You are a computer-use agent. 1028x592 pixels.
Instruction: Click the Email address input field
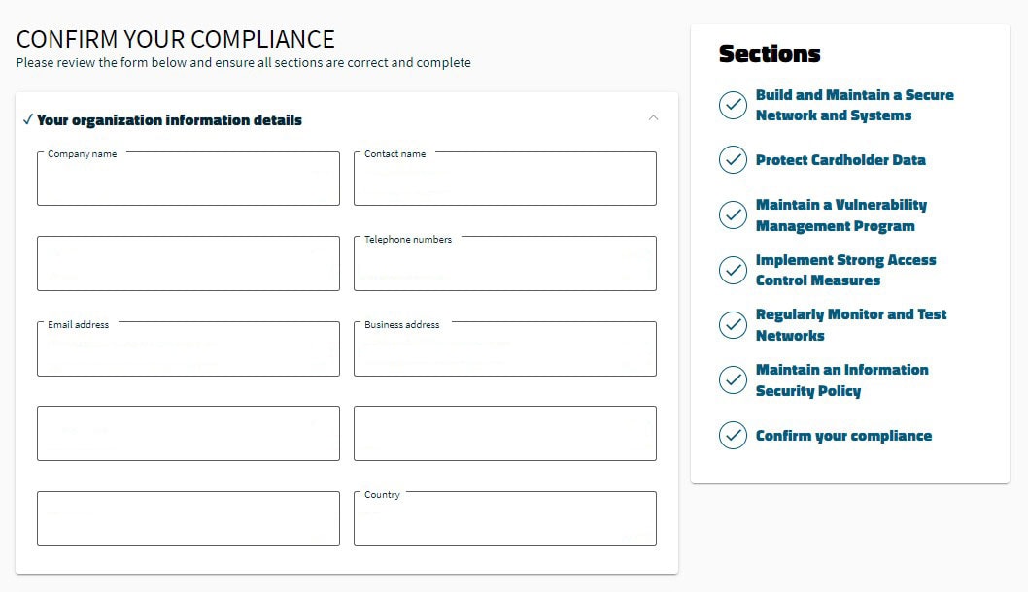[x=188, y=349]
